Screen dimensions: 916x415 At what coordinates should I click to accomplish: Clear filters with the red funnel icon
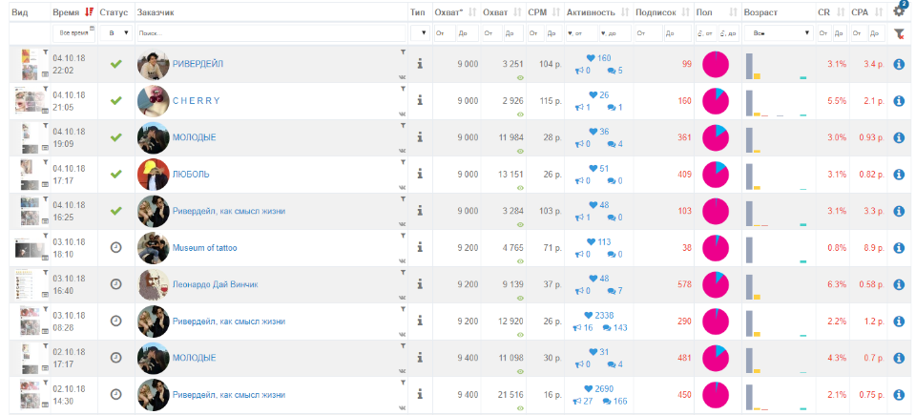tap(899, 34)
